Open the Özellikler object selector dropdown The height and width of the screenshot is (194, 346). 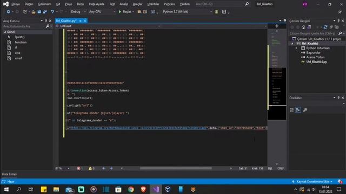pyautogui.click(x=344, y=103)
